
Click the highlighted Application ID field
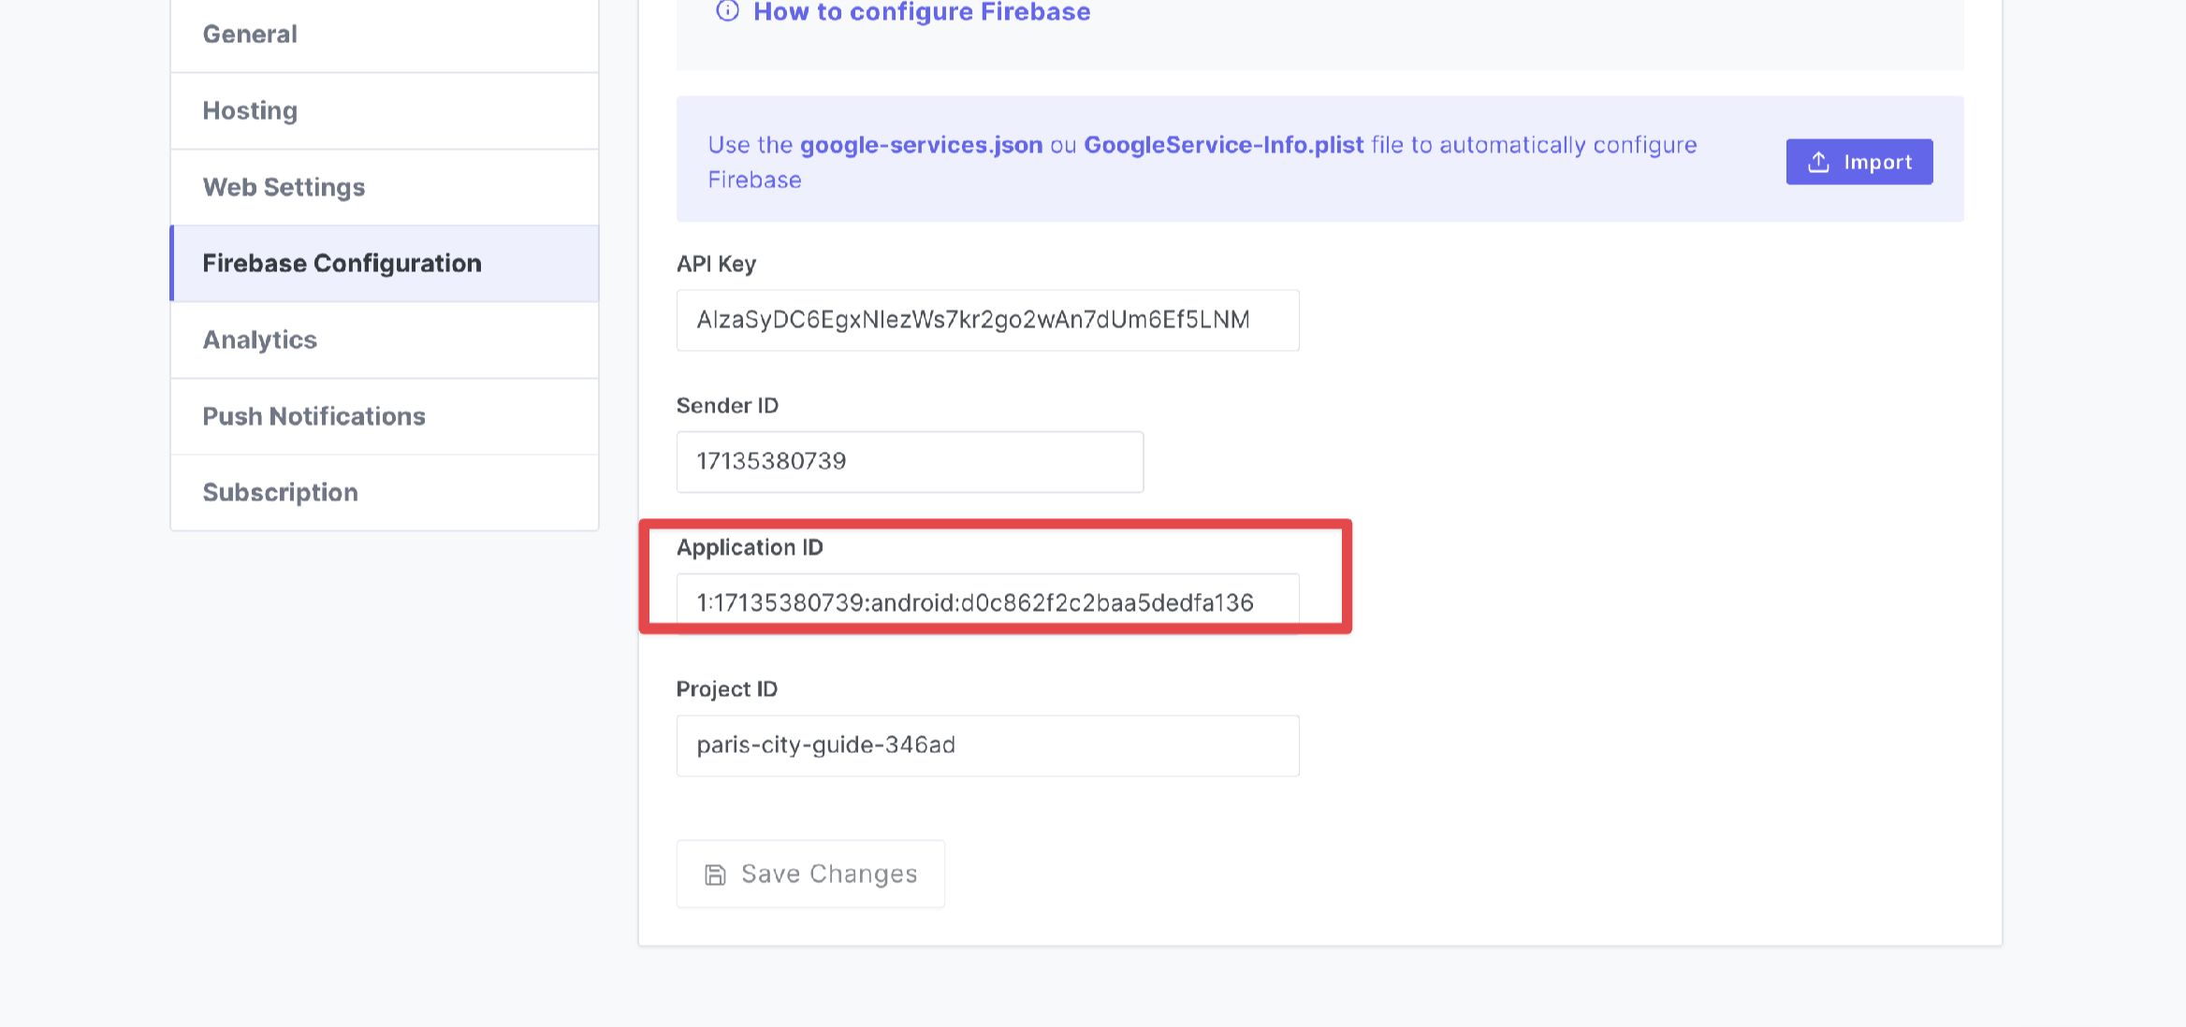(988, 603)
